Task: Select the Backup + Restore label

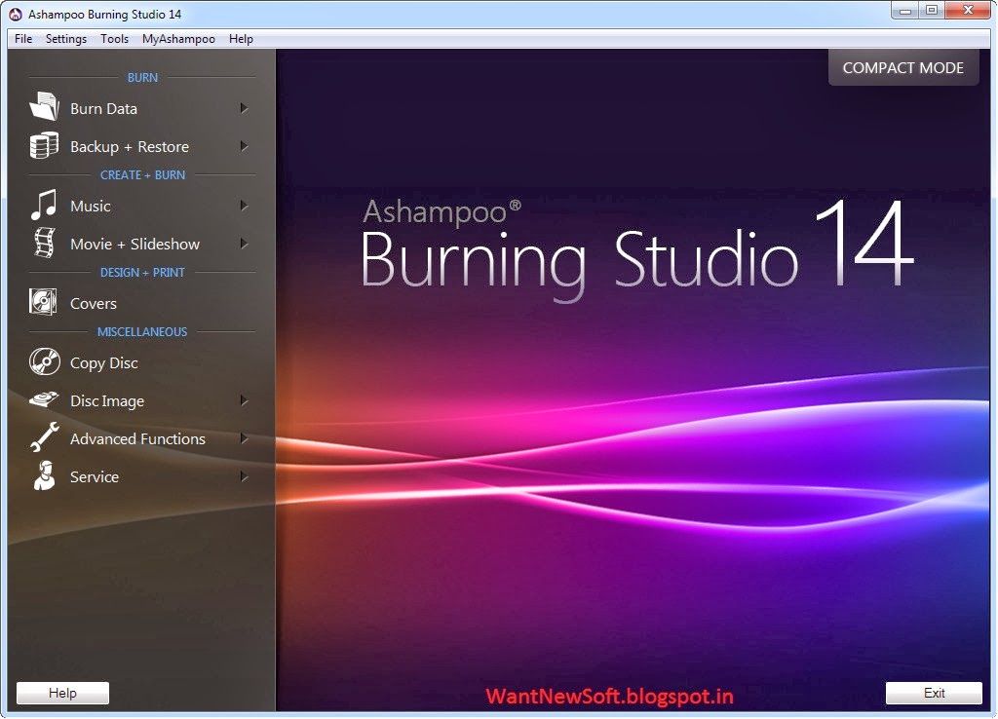Action: pyautogui.click(x=130, y=147)
